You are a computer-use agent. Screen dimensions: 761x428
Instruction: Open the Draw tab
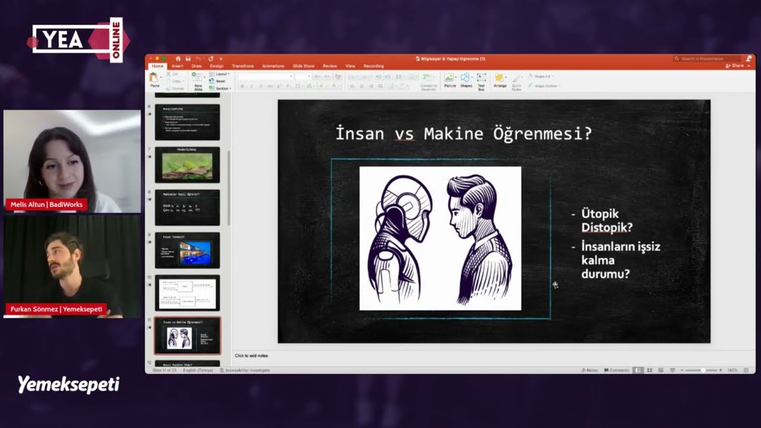point(197,66)
